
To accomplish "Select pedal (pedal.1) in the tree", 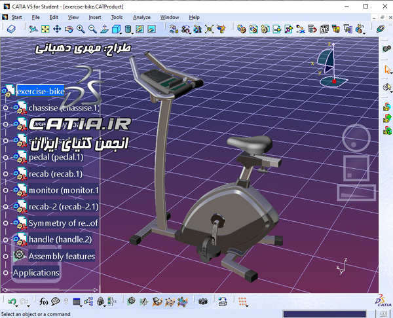I will coord(56,157).
